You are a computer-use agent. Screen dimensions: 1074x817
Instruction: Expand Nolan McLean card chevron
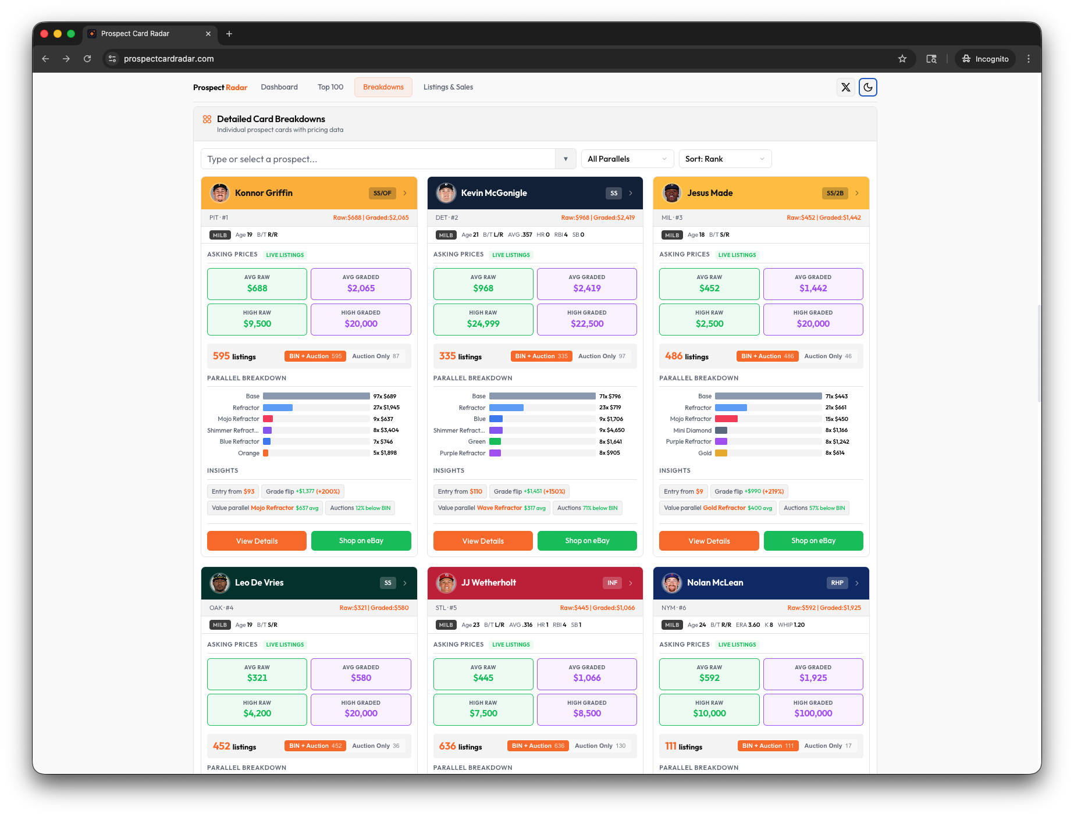857,583
